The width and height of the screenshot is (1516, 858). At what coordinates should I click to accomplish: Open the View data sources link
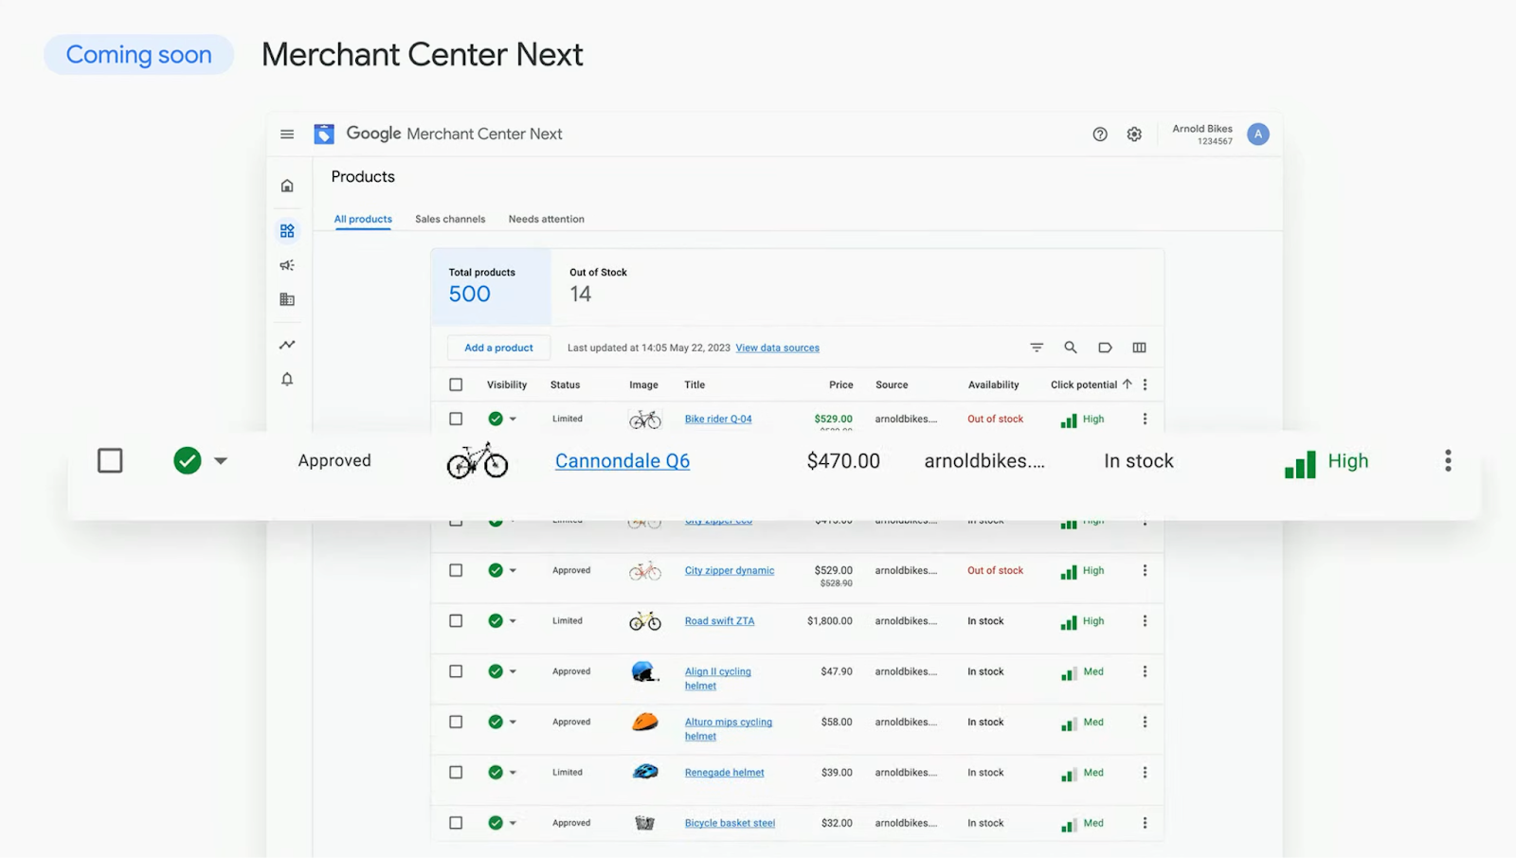pyautogui.click(x=778, y=348)
